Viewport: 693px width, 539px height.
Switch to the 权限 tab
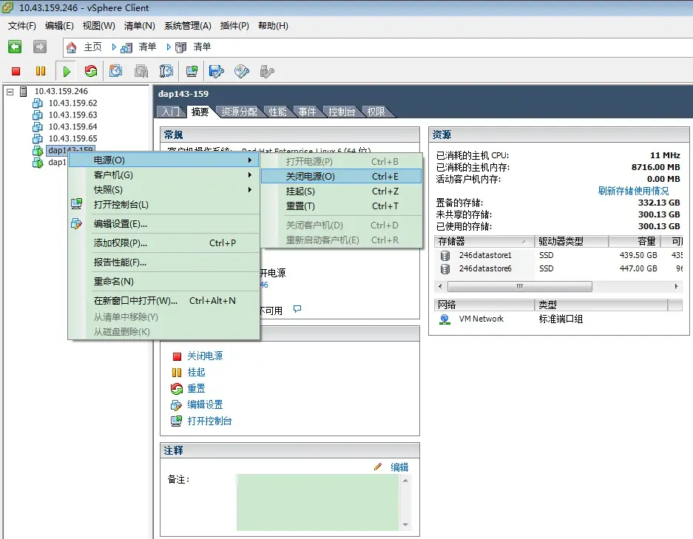376,112
